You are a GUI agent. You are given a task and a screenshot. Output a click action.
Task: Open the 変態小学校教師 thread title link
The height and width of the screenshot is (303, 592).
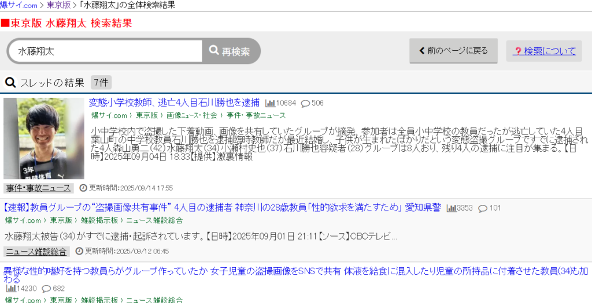click(174, 103)
